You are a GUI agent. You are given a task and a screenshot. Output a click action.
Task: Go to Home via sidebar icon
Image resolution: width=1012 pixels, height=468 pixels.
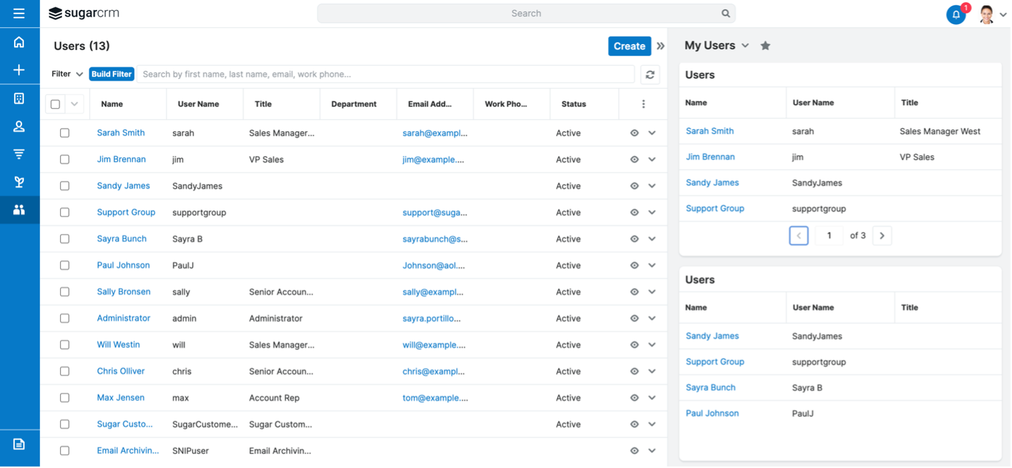(19, 43)
